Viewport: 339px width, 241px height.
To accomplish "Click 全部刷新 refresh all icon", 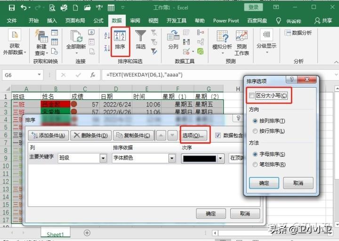I will click(x=76, y=42).
